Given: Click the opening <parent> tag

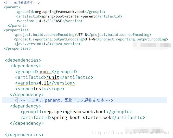Looking at the screenshot, I should coord(12,7).
